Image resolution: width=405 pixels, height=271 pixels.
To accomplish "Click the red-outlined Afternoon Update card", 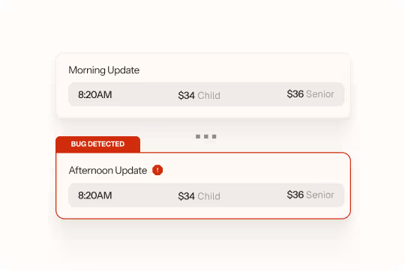I will [203, 186].
